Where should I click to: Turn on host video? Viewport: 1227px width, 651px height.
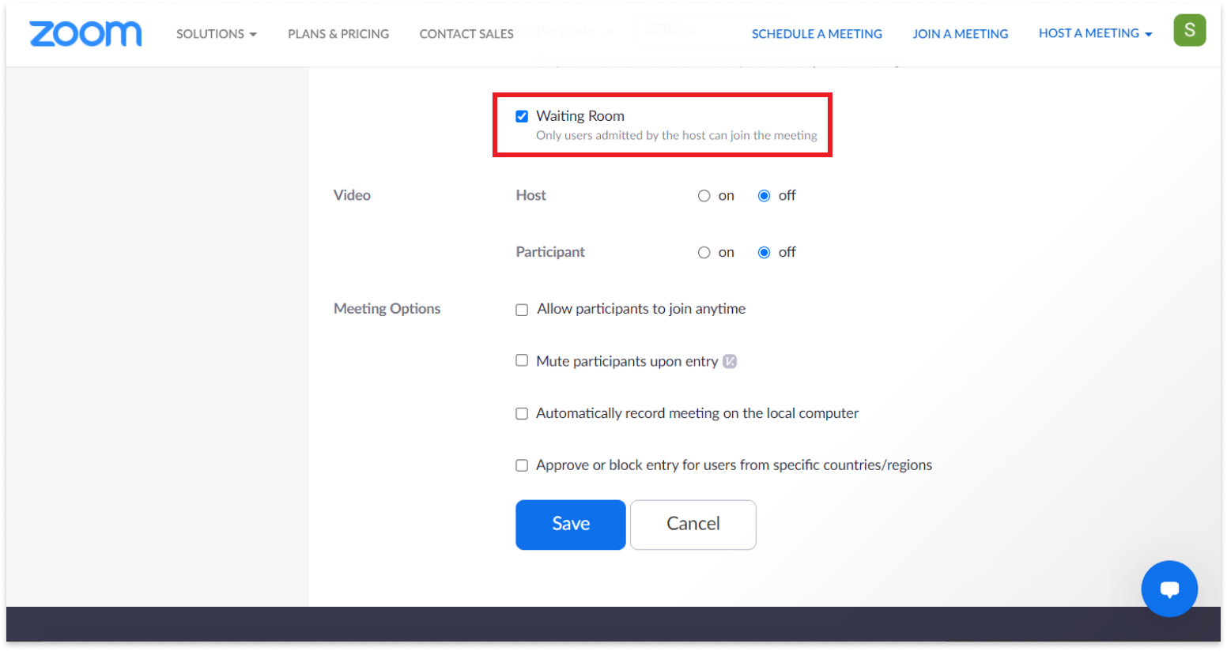tap(704, 195)
